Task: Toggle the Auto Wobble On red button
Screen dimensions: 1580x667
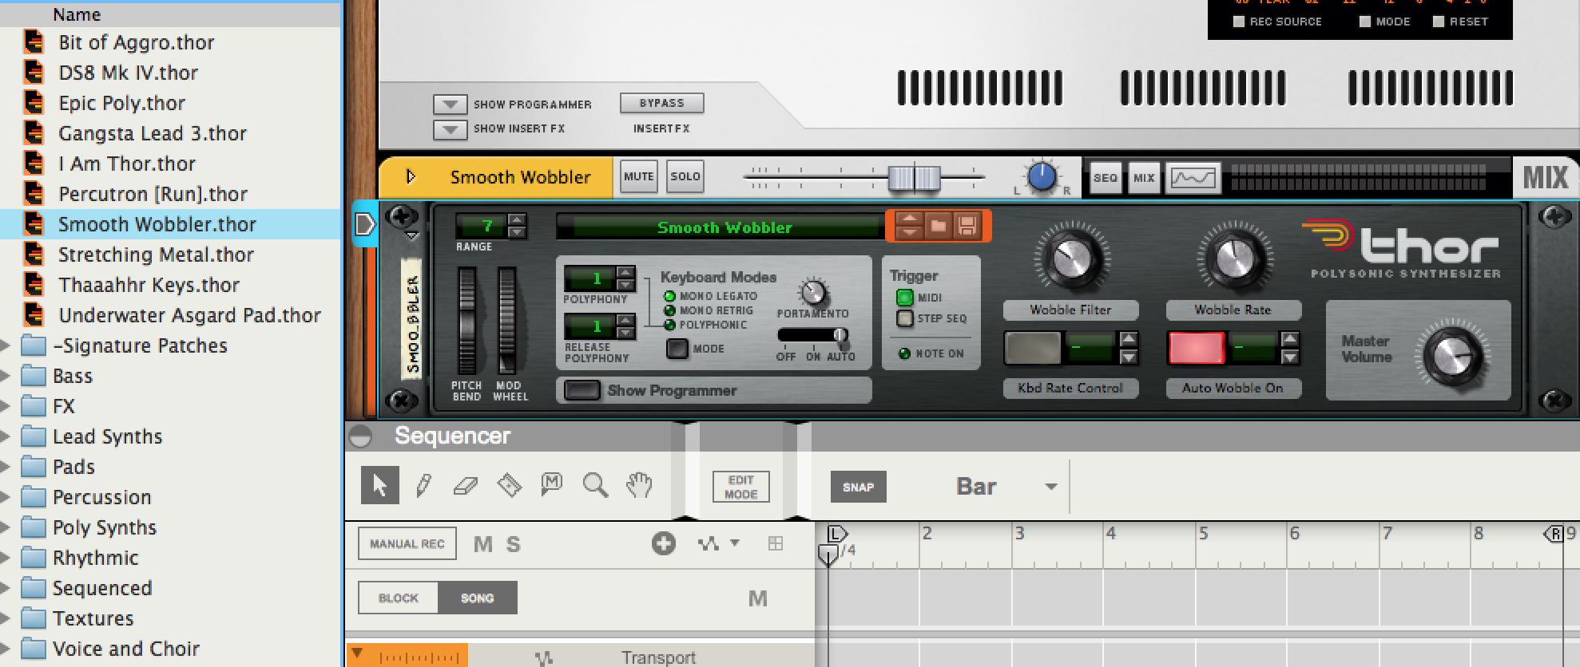Action: [1196, 348]
